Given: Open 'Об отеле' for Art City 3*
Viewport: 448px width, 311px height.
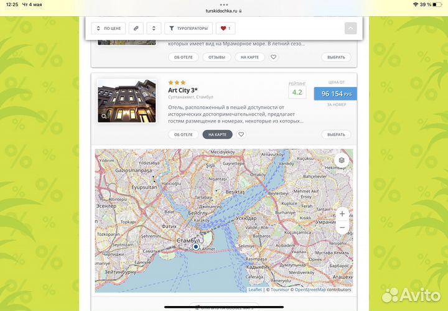Looking at the screenshot, I should coord(183,134).
